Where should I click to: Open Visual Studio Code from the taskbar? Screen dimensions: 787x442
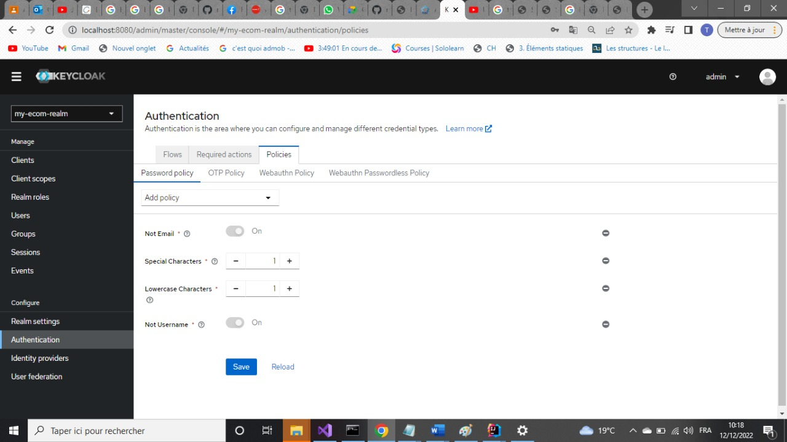pos(325,430)
